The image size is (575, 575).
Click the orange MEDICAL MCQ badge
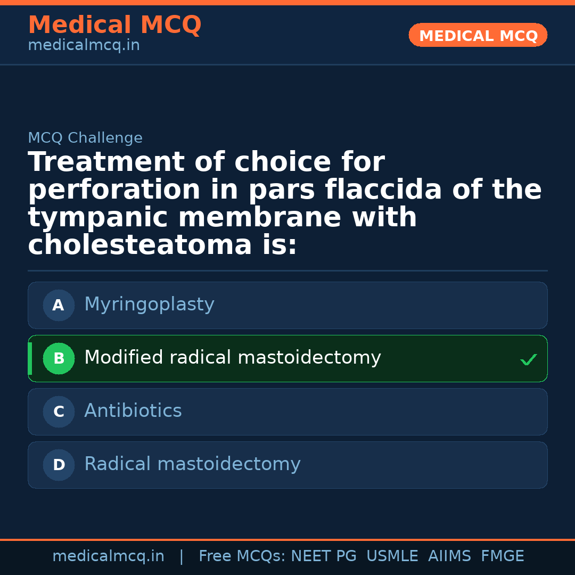pos(478,36)
